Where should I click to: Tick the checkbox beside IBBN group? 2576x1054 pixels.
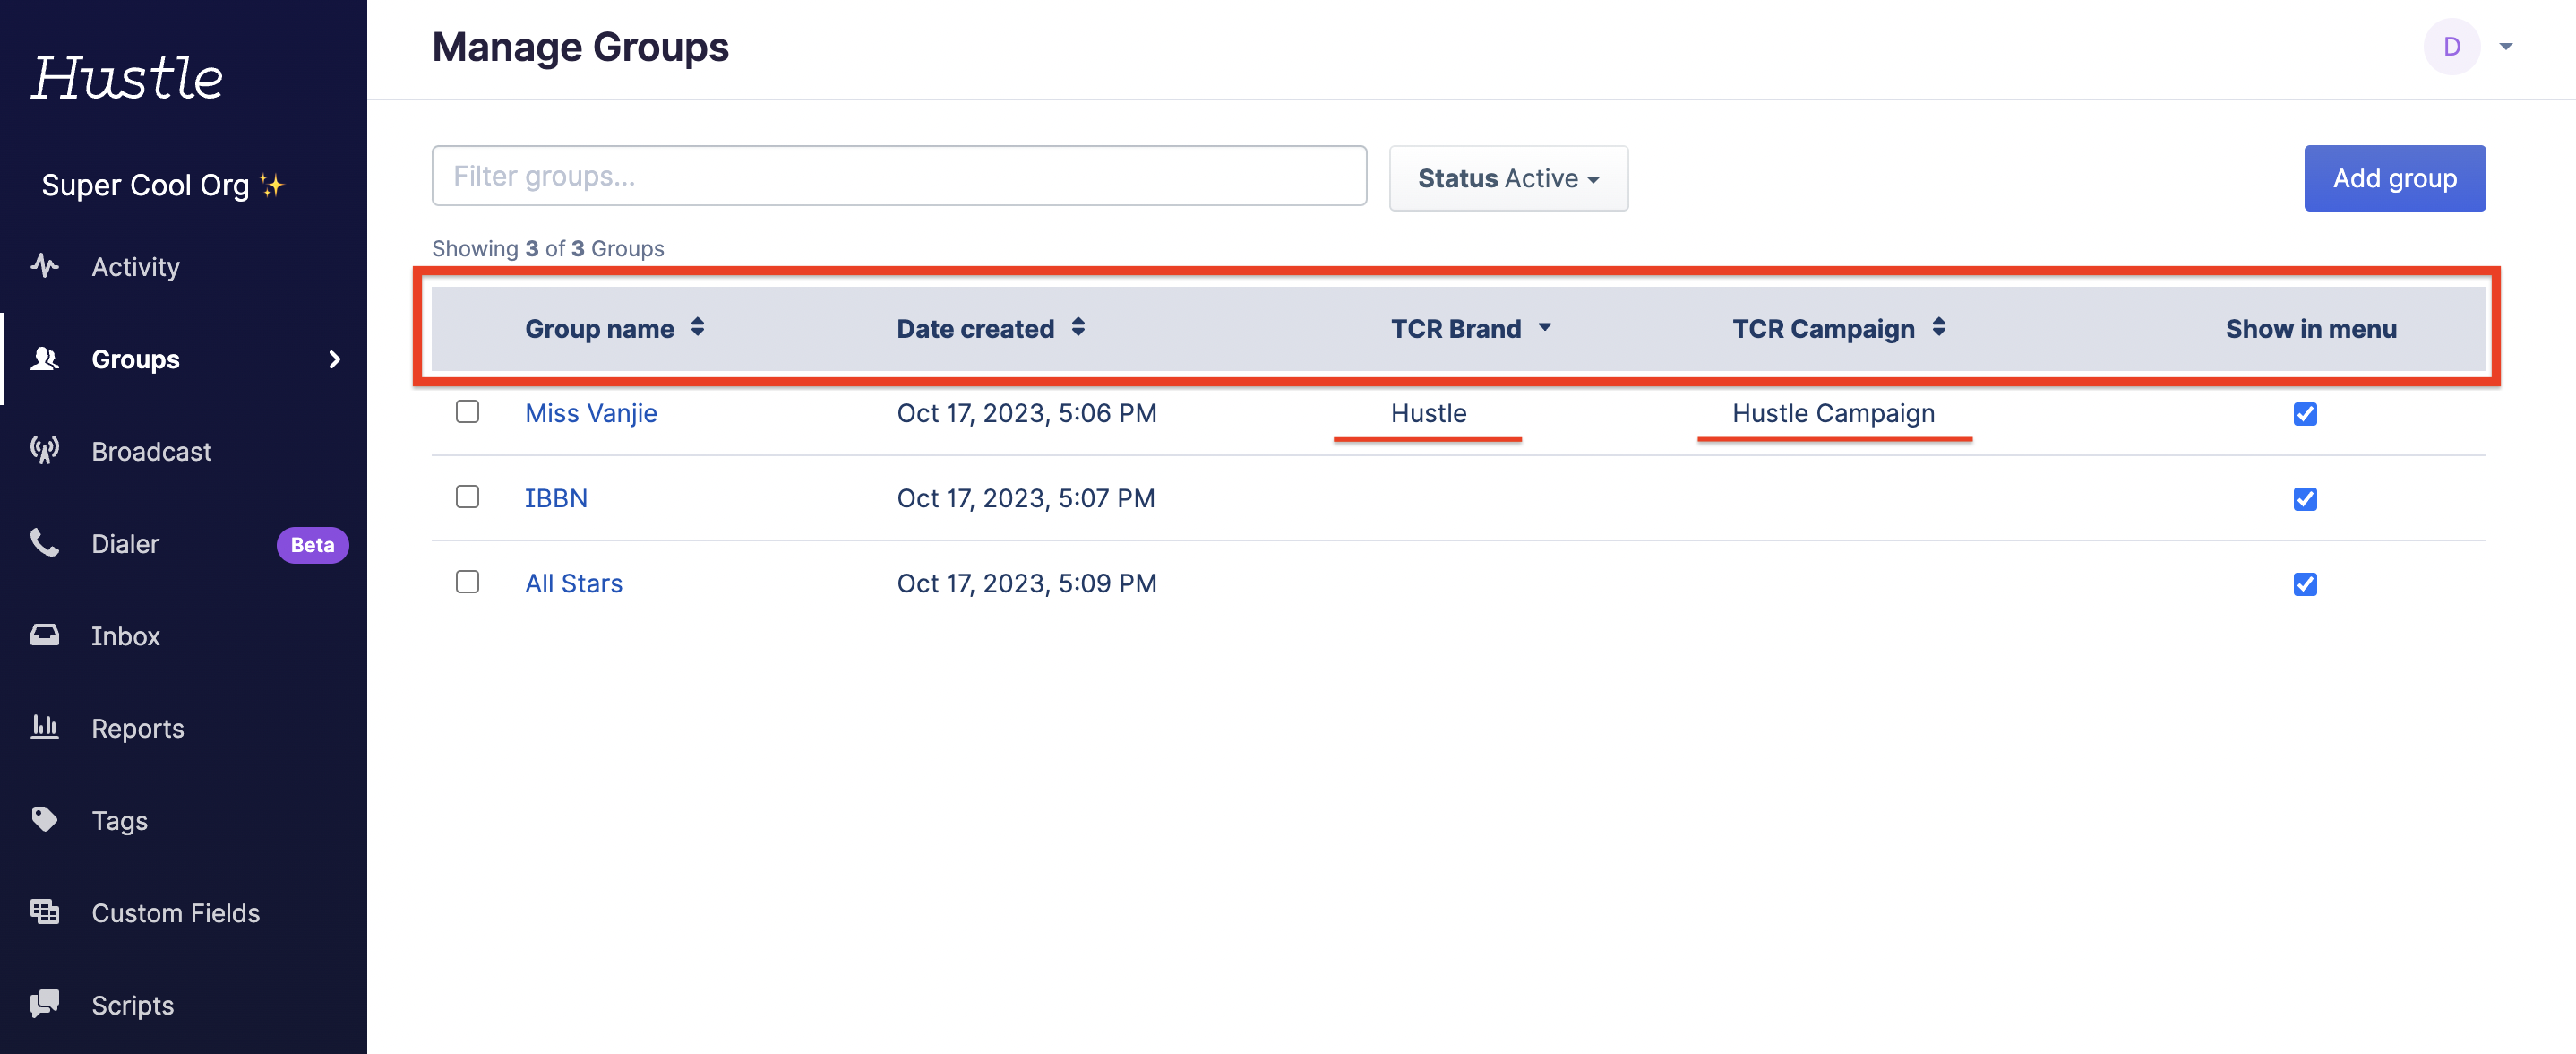(x=467, y=497)
